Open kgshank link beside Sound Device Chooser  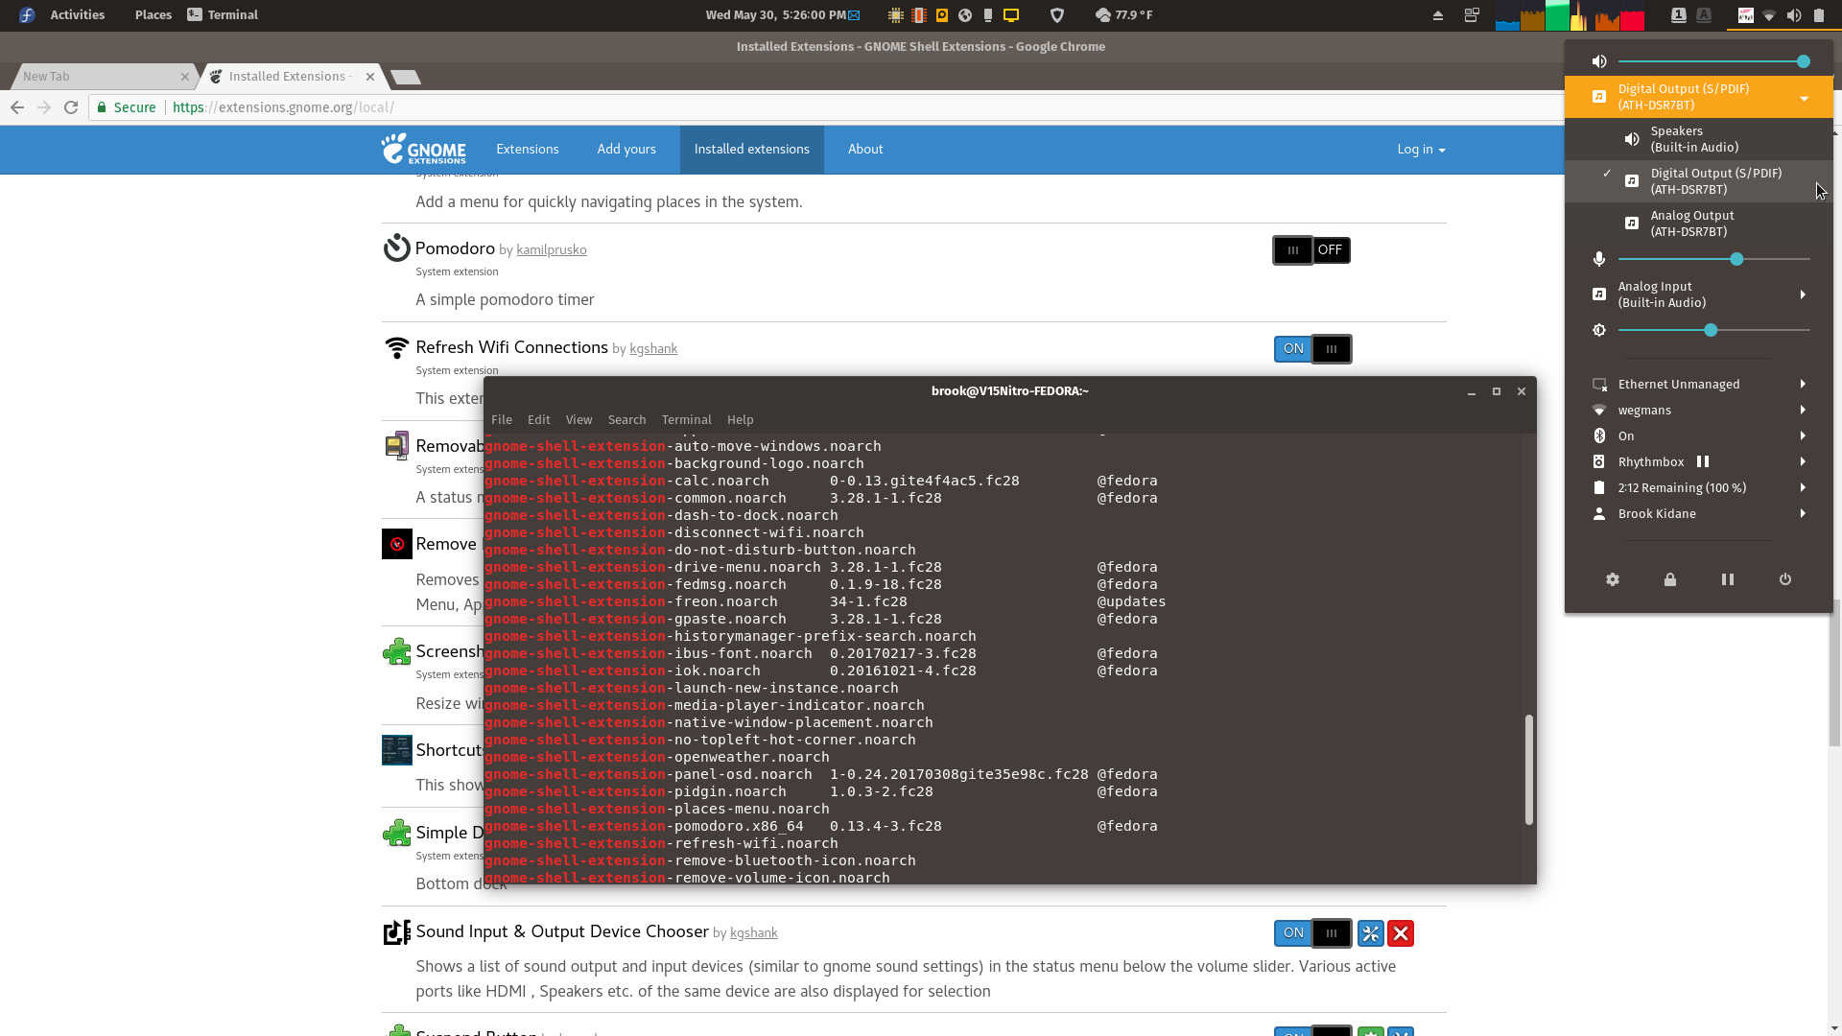click(x=754, y=932)
